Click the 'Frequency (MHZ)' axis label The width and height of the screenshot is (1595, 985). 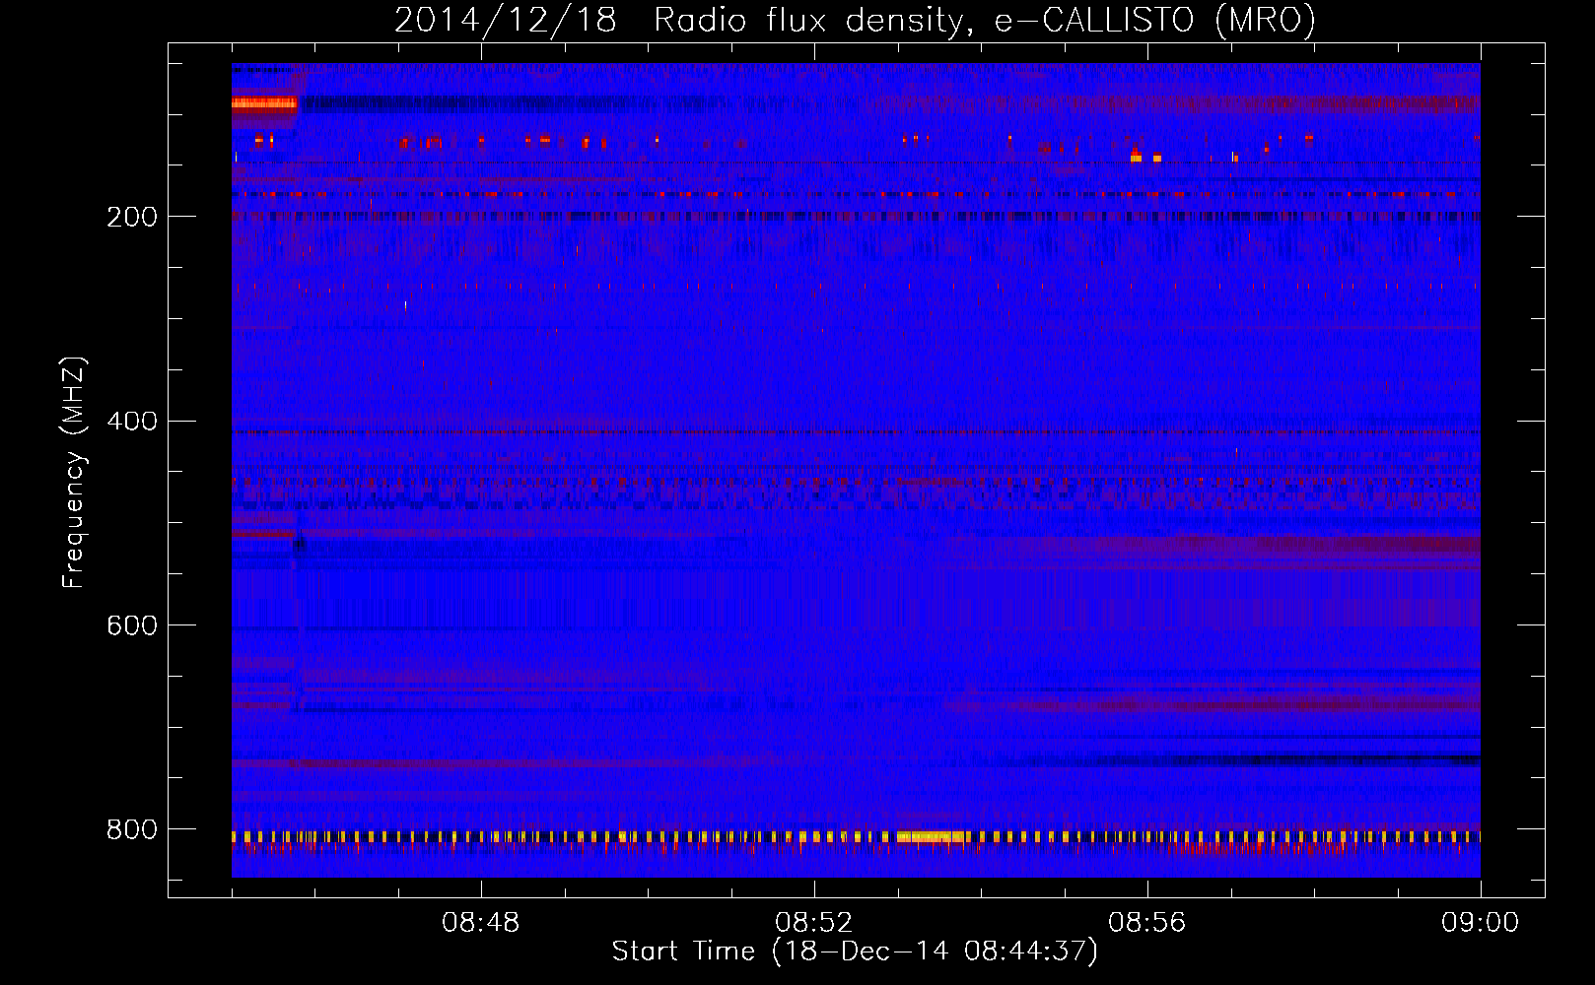pos(74,472)
